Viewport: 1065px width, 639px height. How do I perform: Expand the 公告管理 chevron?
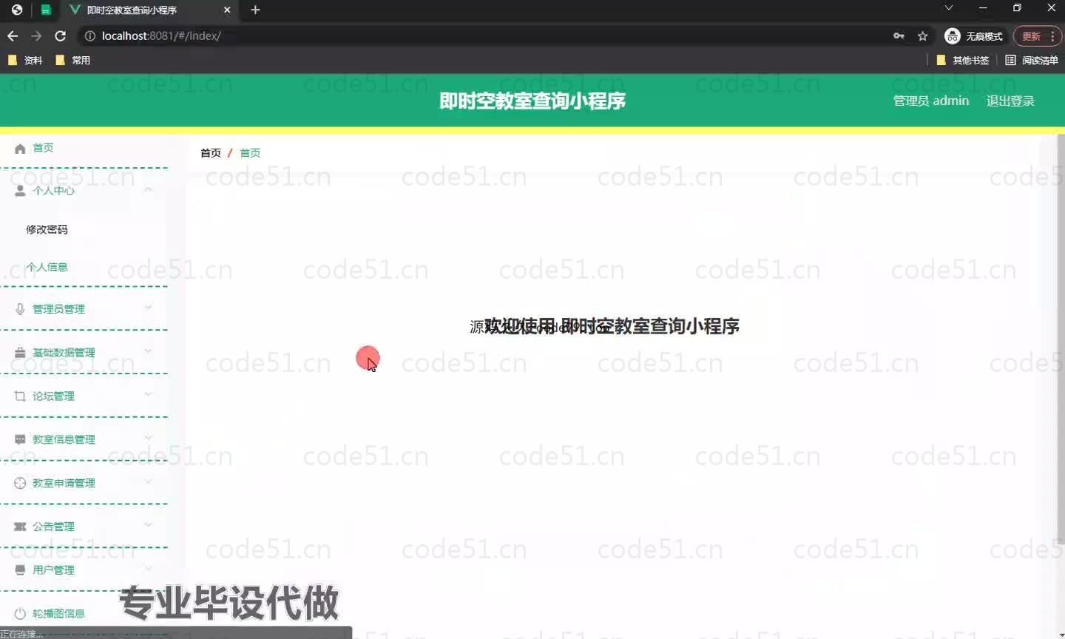148,526
